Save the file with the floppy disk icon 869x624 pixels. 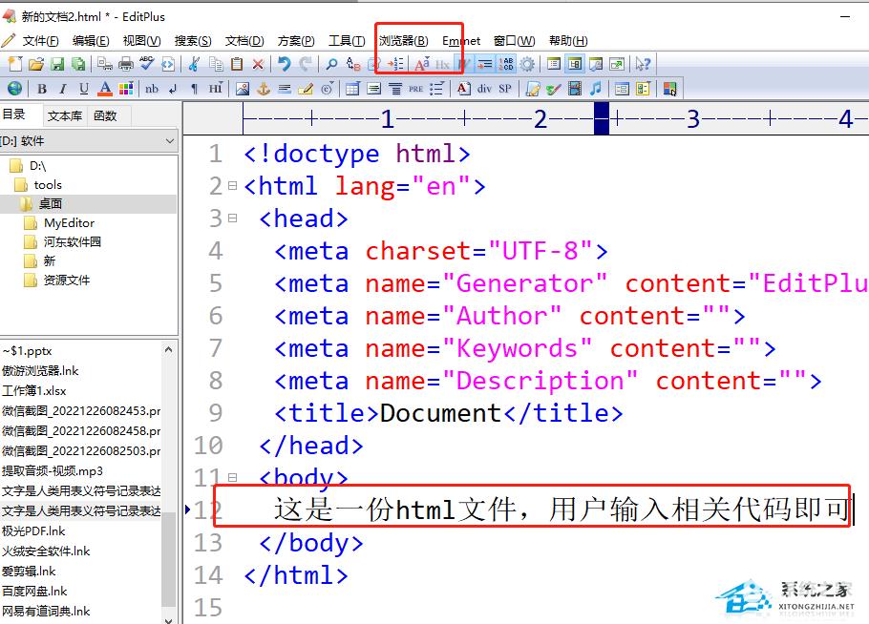click(x=57, y=64)
